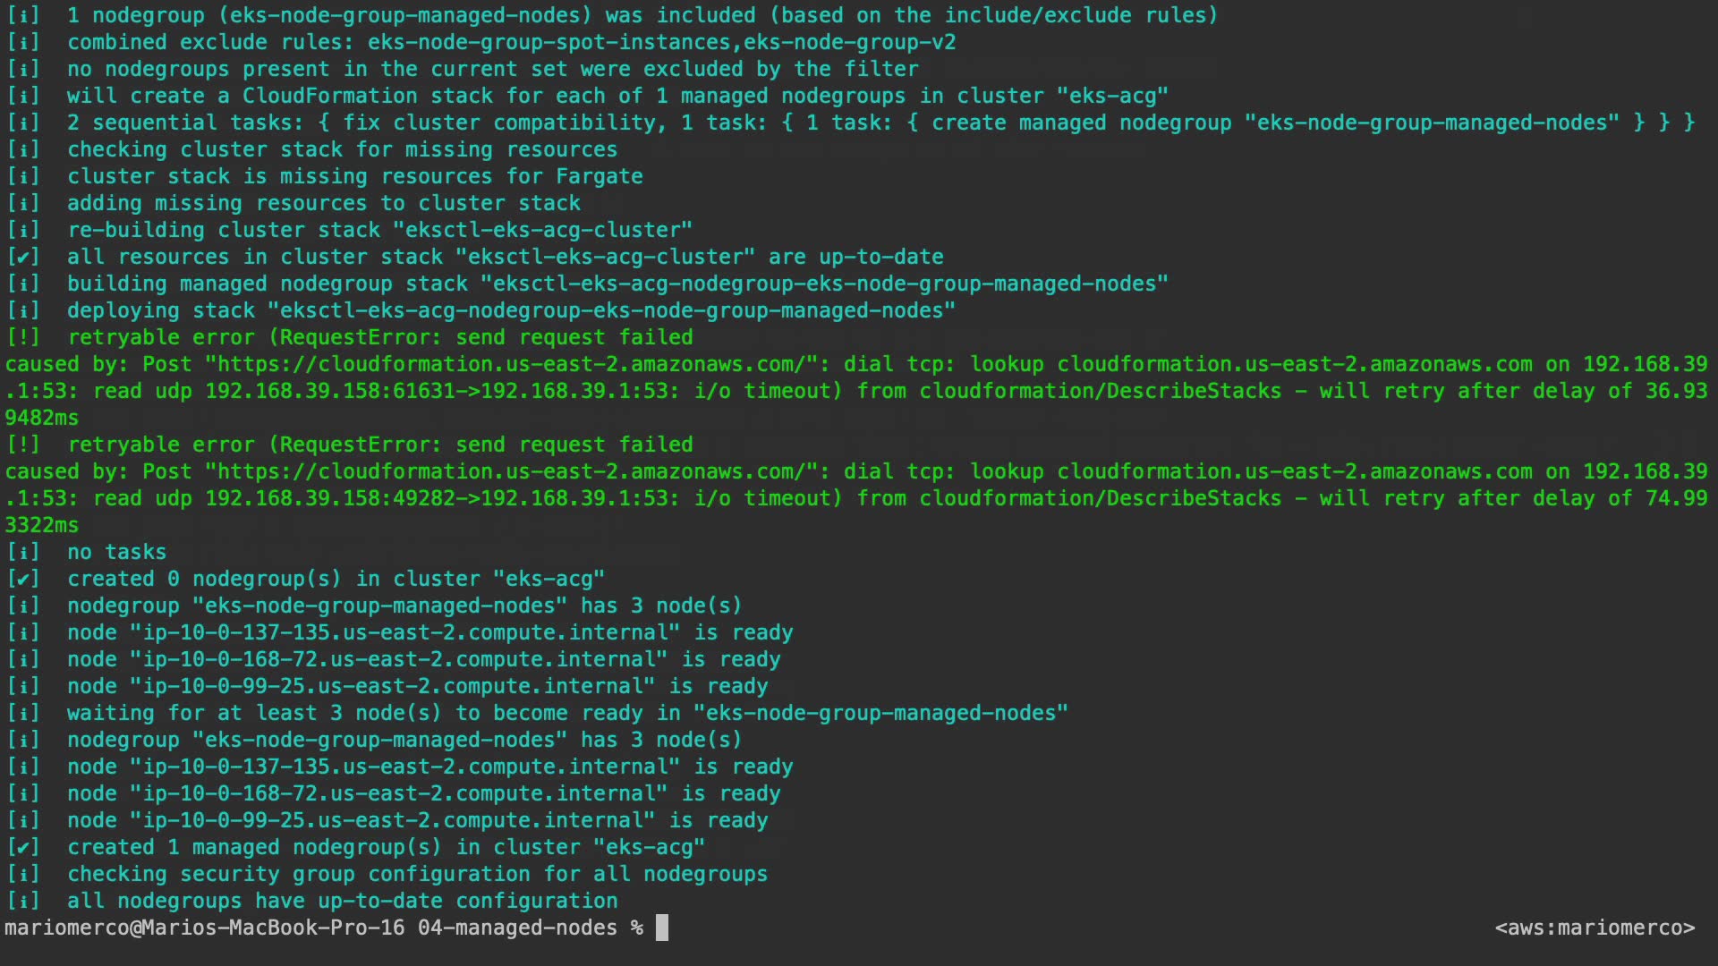The width and height of the screenshot is (1718, 966).
Task: Click "eksctl-eks-acg-cluster" in the re-building line
Action: pos(549,231)
